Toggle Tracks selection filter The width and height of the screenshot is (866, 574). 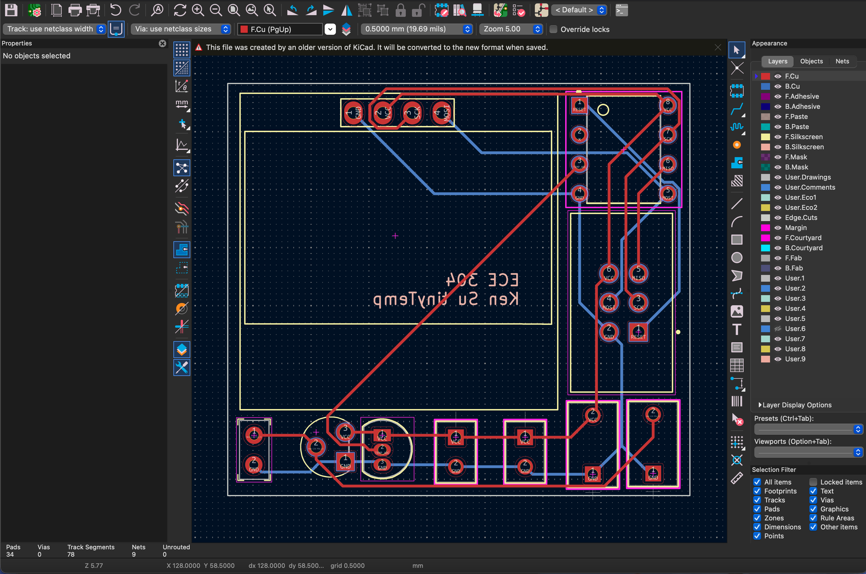[757, 500]
